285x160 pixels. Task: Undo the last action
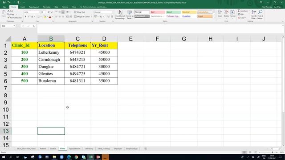tap(8, 2)
